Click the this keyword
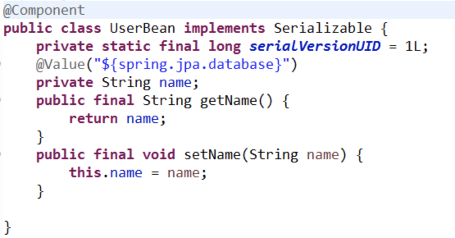This screenshot has width=455, height=238. 85,173
